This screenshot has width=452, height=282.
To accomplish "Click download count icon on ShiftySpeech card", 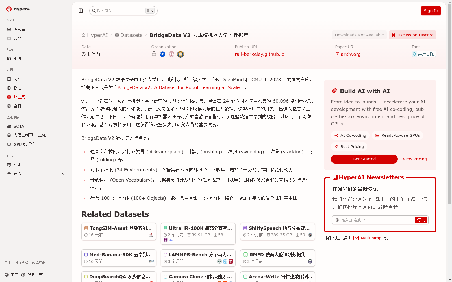I will point(297,235).
